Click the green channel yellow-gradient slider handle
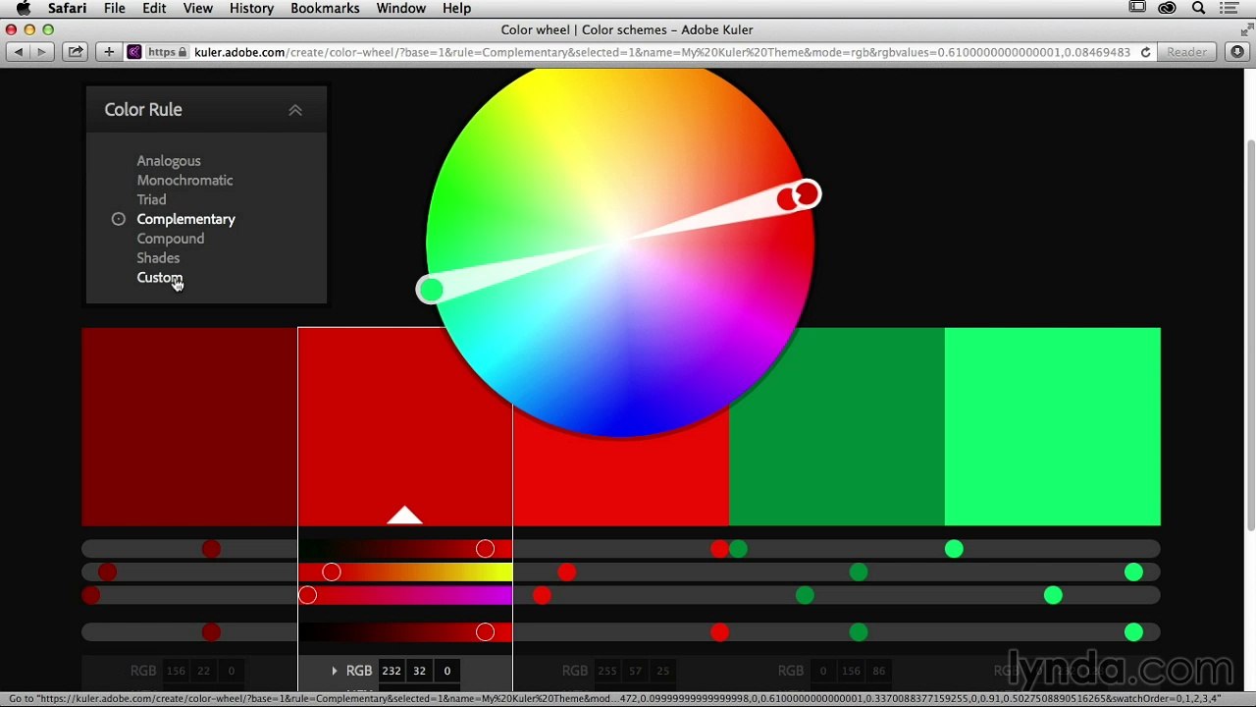The image size is (1256, 707). 332,571
